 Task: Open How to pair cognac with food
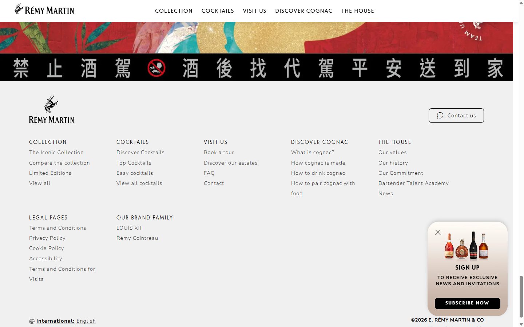coord(323,188)
